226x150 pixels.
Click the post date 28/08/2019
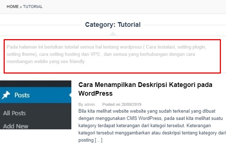pos(131,104)
